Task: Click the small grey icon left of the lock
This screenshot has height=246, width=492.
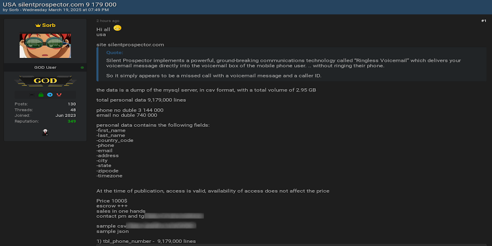Action: (x=32, y=94)
